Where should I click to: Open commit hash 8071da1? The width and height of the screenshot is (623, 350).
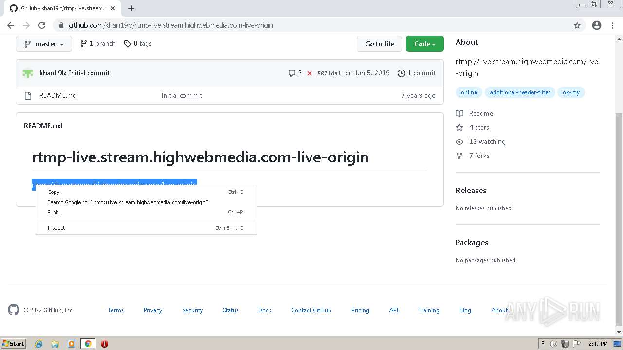[329, 73]
